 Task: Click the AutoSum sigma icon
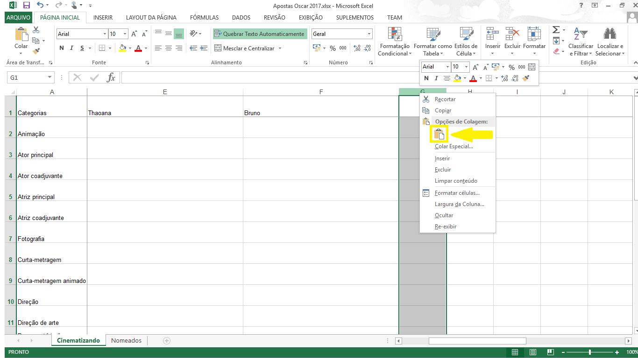pos(556,30)
